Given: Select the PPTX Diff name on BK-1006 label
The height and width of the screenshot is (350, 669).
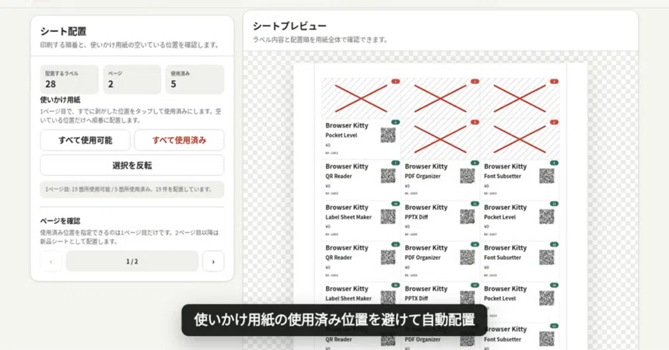Looking at the screenshot, I should pyautogui.click(x=416, y=217).
